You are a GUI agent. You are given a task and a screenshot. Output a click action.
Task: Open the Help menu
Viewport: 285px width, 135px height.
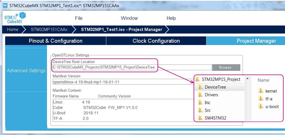171,18
